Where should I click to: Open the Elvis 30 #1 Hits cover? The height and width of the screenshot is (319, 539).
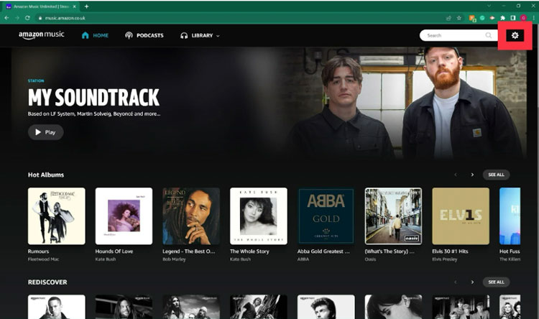coord(461,216)
